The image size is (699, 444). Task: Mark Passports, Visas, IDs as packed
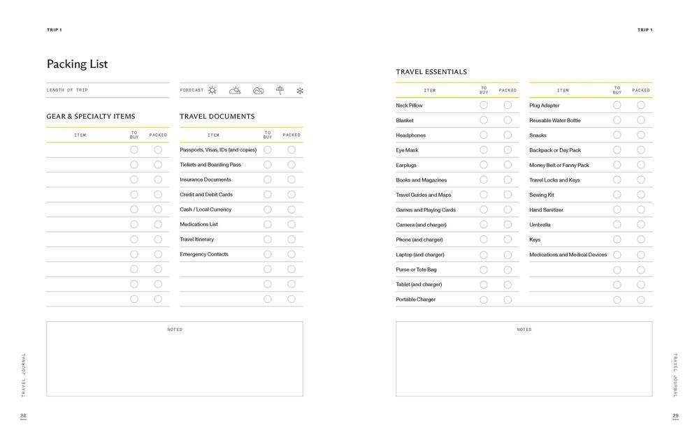point(291,149)
